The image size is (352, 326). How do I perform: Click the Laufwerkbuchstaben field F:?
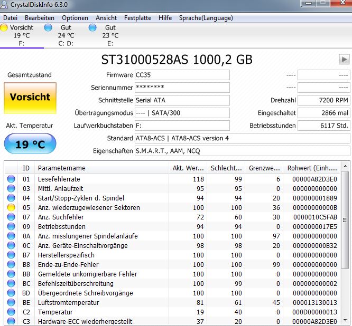pyautogui.click(x=182, y=126)
